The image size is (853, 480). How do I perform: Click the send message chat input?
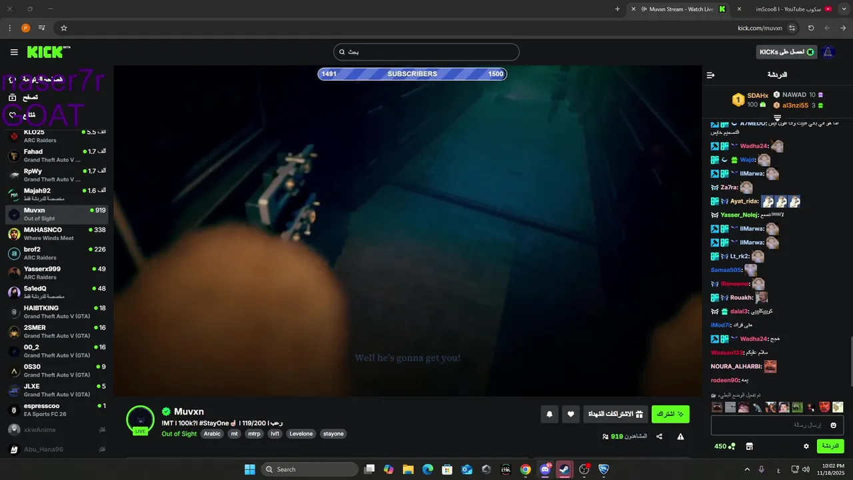coord(777,425)
